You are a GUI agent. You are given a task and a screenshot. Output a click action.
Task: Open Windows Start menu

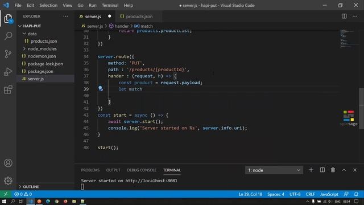click(x=4, y=201)
